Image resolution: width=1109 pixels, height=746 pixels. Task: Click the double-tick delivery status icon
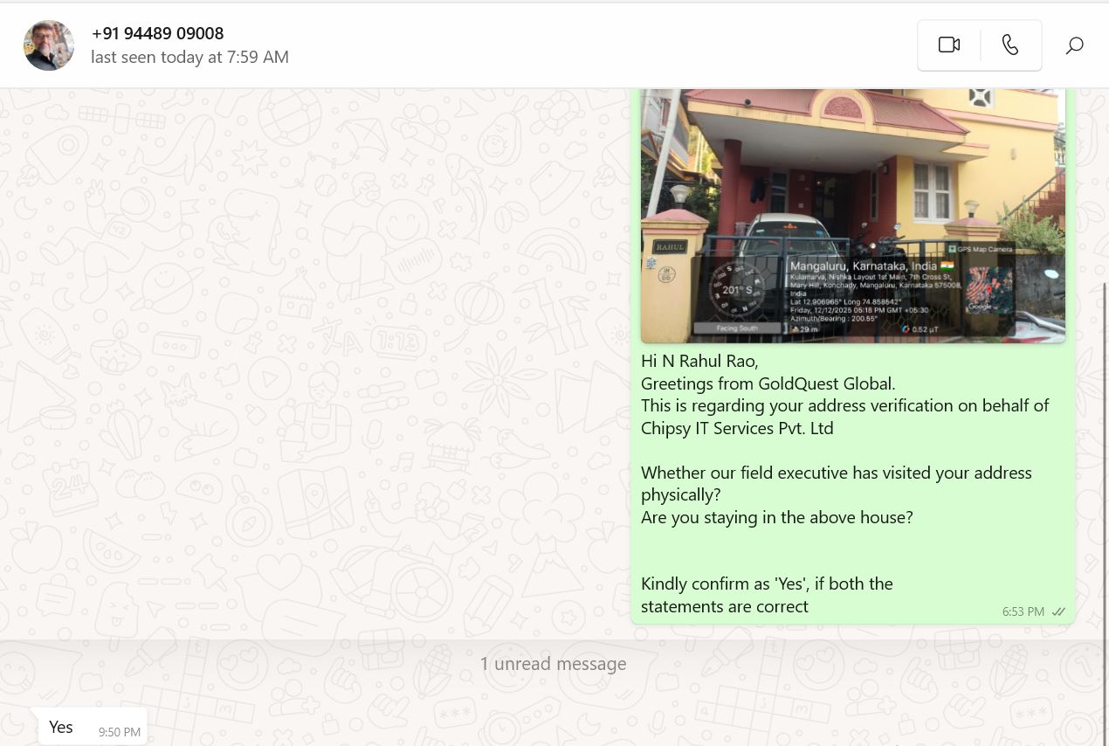pos(1058,611)
